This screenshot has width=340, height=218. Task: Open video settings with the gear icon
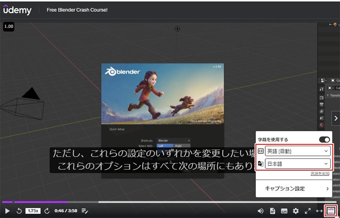point(296,211)
